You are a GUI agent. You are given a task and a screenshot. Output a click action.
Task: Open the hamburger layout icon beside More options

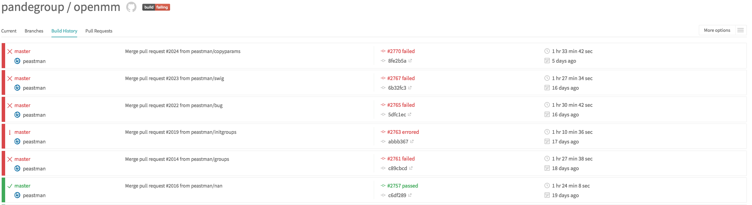(x=741, y=30)
